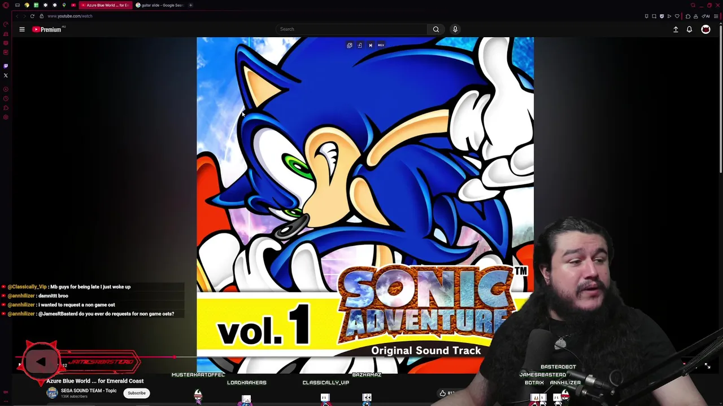Viewport: 723px width, 406px height.
Task: Take a snapshot with the toolbar capture icon
Action: 654,16
